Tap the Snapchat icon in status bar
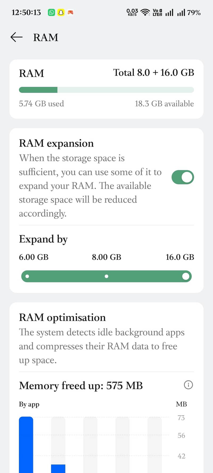213x473 pixels. point(61,12)
